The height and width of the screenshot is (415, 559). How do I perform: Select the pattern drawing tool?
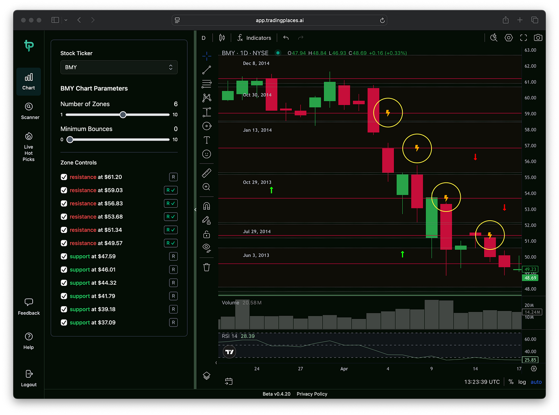coord(207,98)
